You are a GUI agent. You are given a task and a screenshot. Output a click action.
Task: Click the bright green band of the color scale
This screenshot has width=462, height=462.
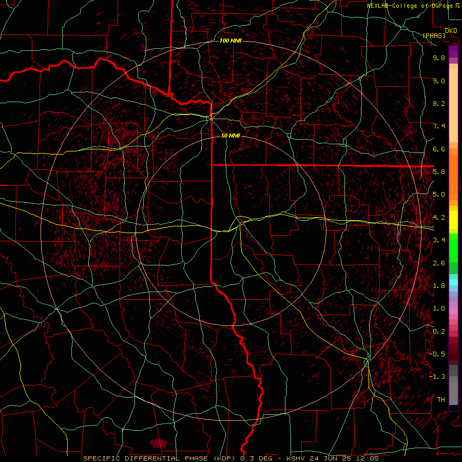pyautogui.click(x=453, y=248)
